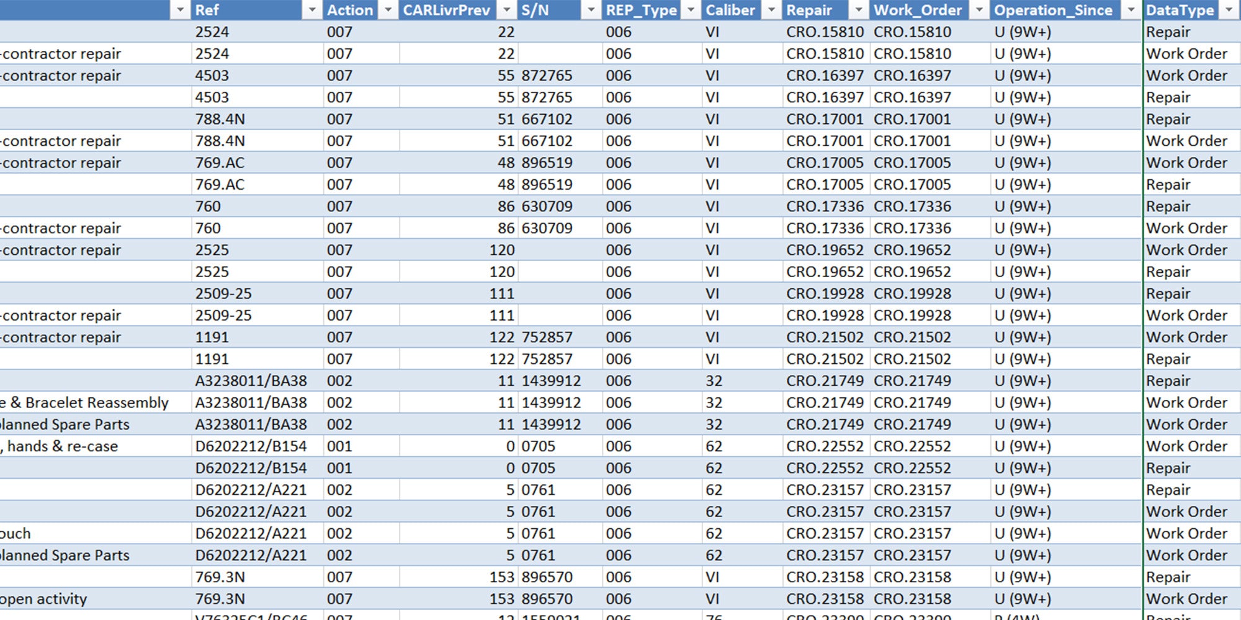Open filter dropdown left of Ref header
Screen dimensions: 1241x620
click(180, 10)
